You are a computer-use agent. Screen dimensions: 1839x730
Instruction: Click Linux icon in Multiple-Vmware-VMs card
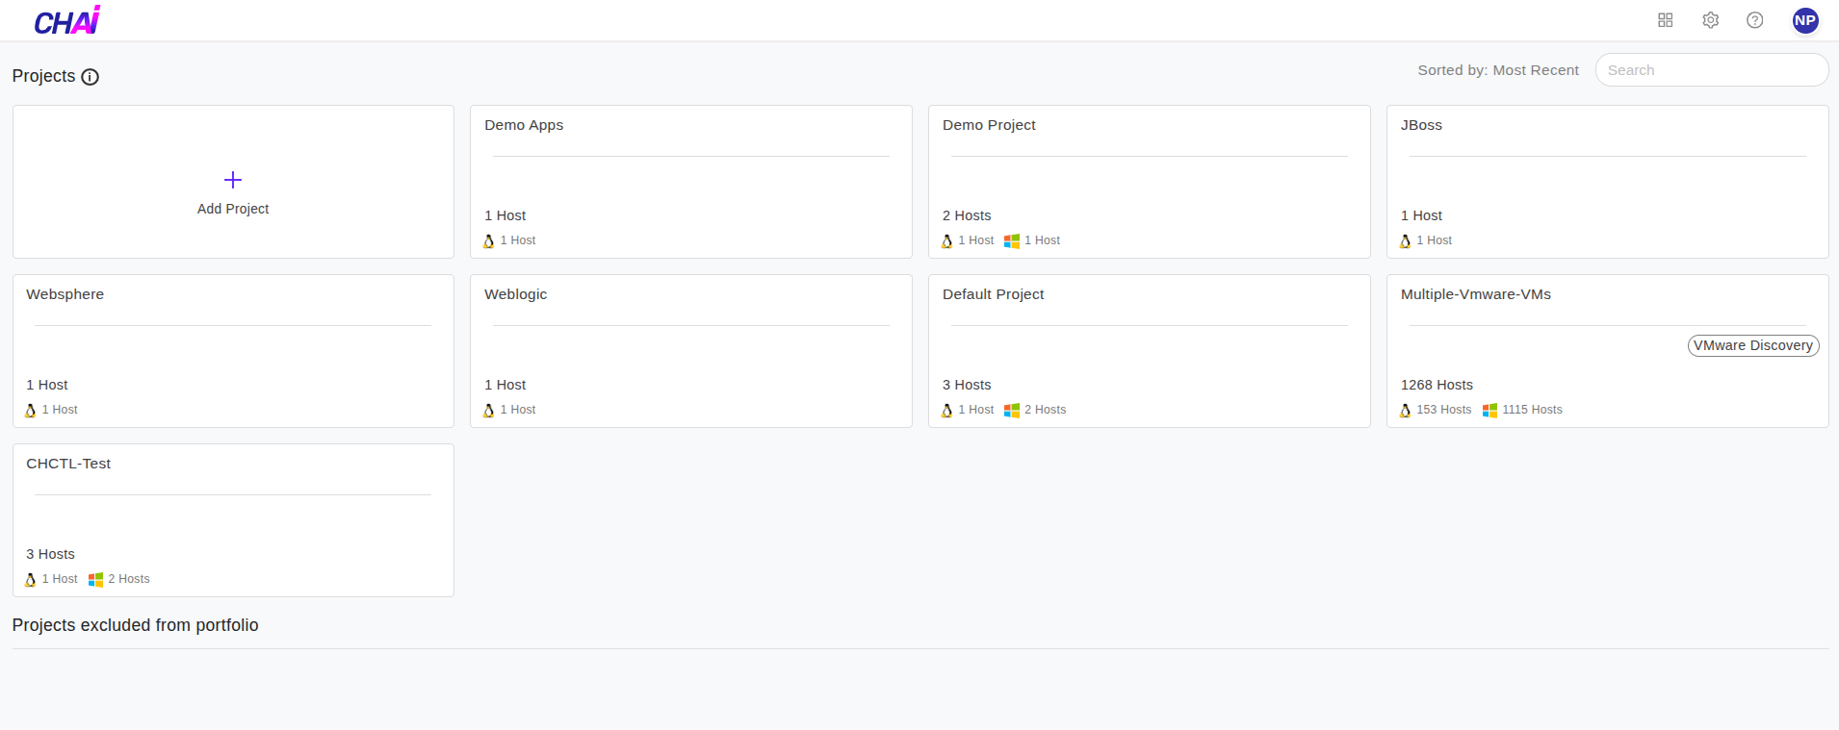pyautogui.click(x=1405, y=411)
